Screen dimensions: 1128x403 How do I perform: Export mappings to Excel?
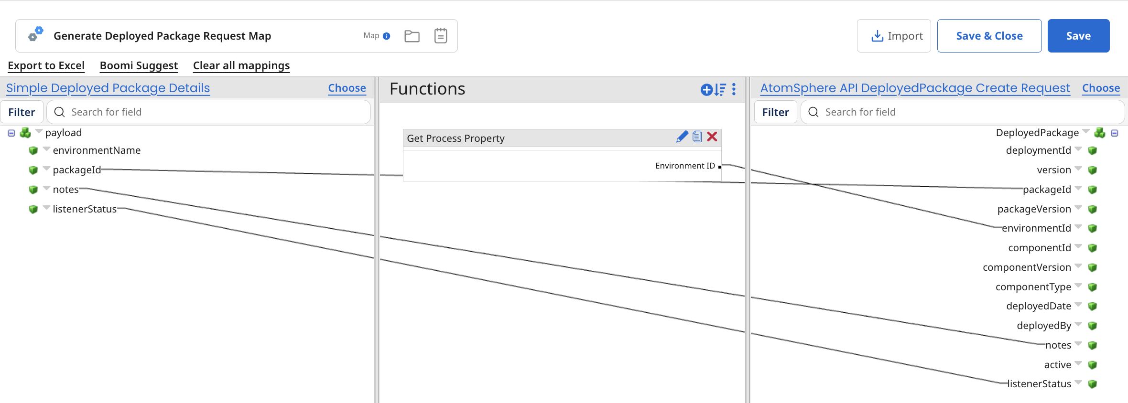click(x=46, y=65)
